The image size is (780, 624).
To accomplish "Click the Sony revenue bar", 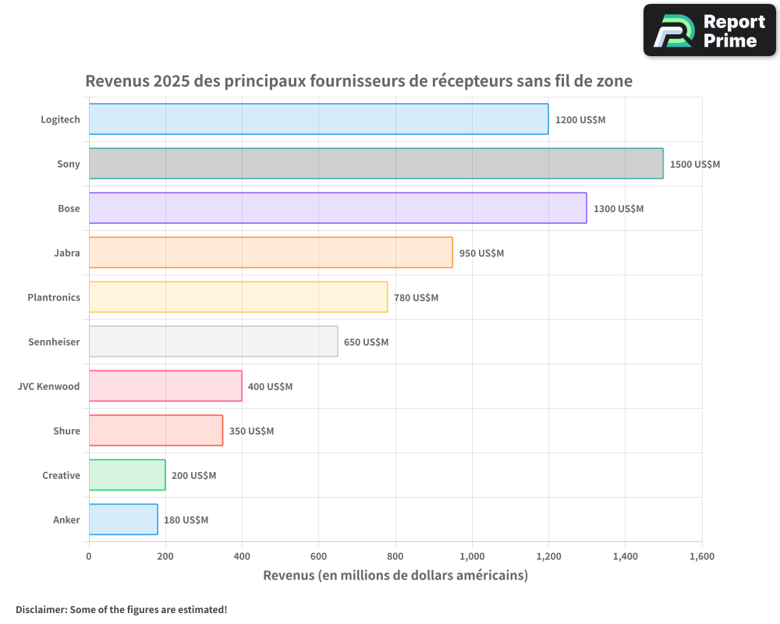I will pyautogui.click(x=376, y=164).
